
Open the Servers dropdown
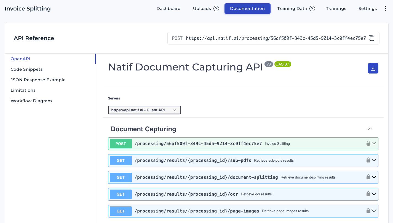coord(144,110)
